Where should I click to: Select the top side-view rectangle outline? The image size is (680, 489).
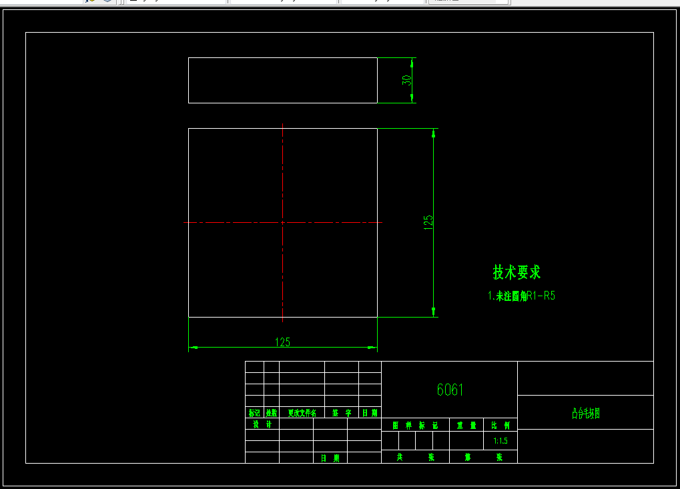(x=283, y=80)
